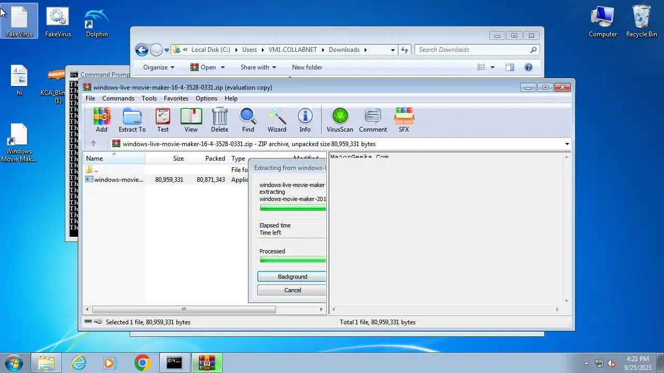
Task: Select the Recycle Bin desktop icon
Action: (641, 21)
